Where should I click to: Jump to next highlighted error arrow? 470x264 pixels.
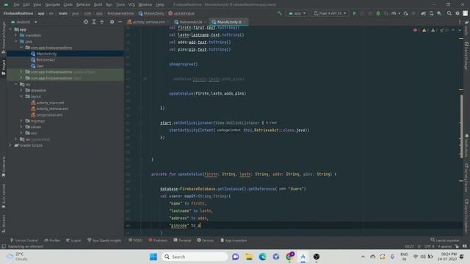pyautogui.click(x=460, y=30)
